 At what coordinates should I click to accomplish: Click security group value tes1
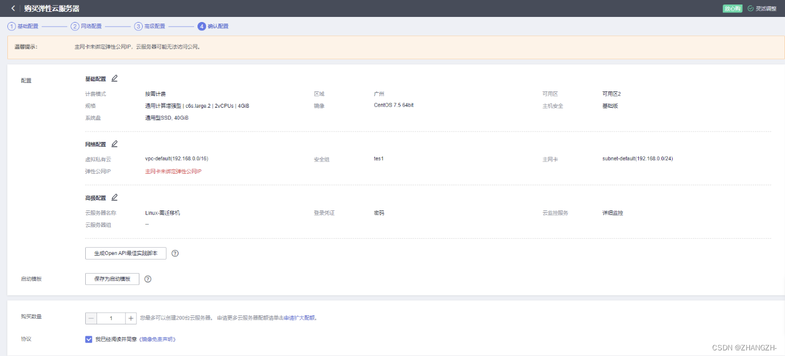point(379,159)
